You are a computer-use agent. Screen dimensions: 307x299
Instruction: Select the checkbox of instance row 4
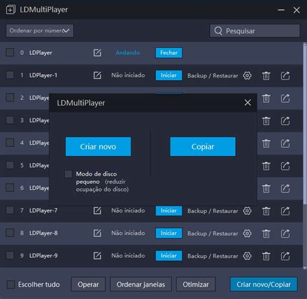(10, 143)
